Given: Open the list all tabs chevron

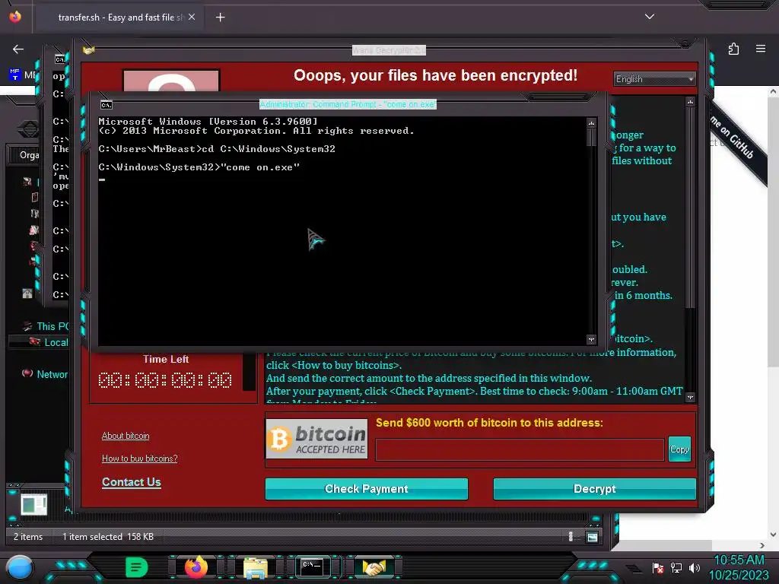Looking at the screenshot, I should (x=650, y=17).
